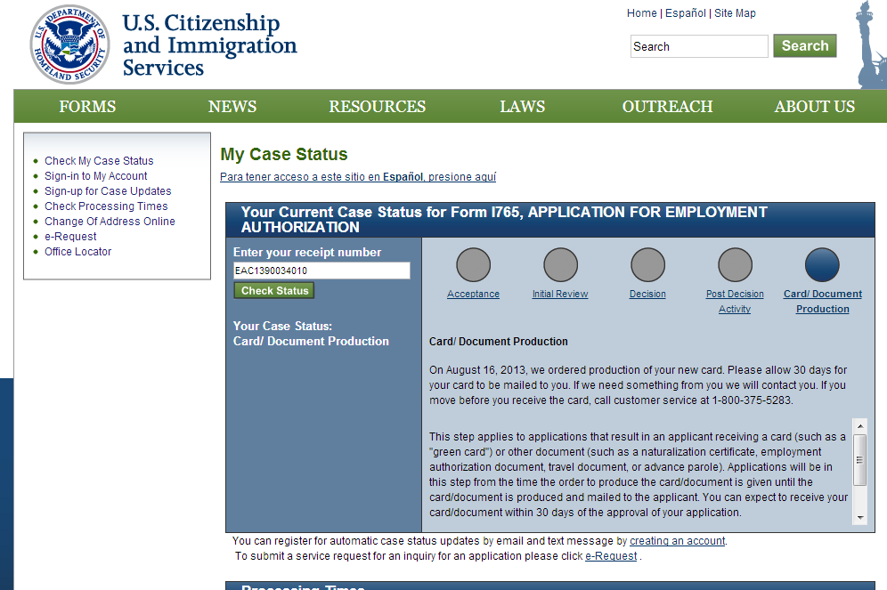Open the LAWS menu
The width and height of the screenshot is (887, 590).
pyautogui.click(x=522, y=106)
